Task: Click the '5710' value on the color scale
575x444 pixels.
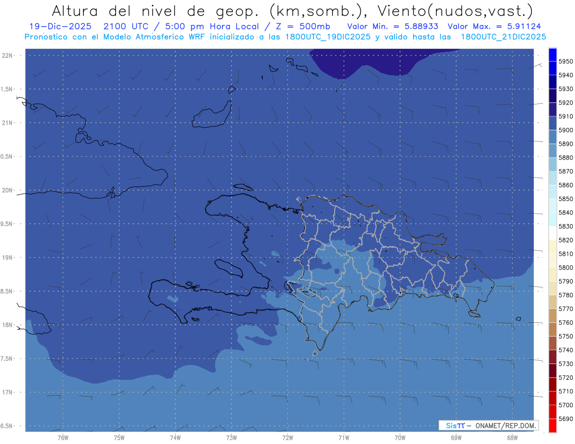Action: 565,391
